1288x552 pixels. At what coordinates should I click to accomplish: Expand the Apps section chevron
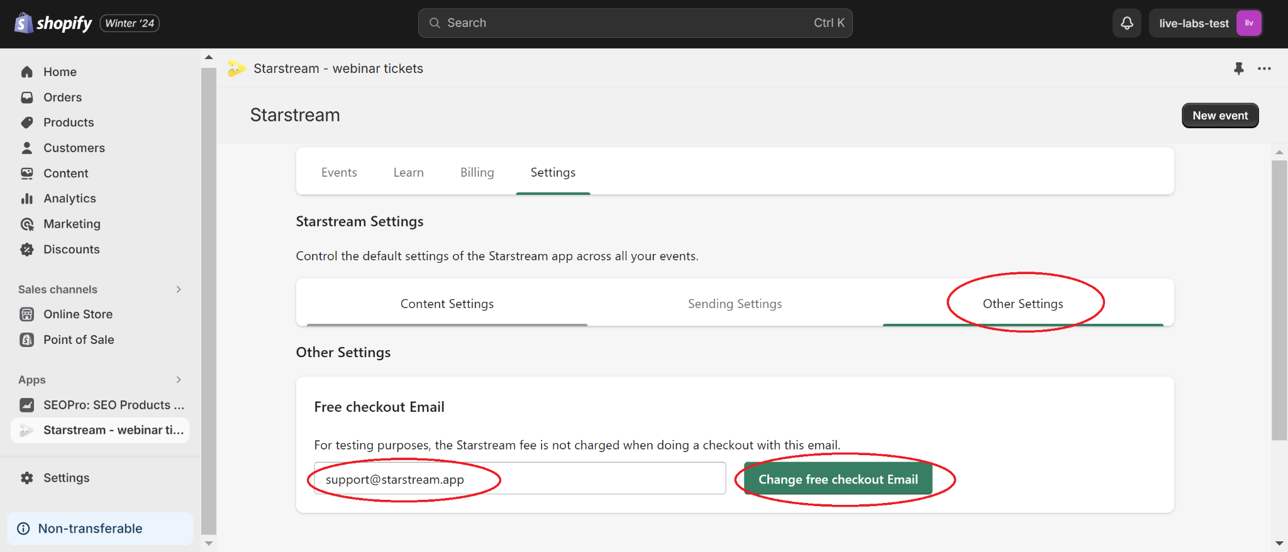click(179, 380)
